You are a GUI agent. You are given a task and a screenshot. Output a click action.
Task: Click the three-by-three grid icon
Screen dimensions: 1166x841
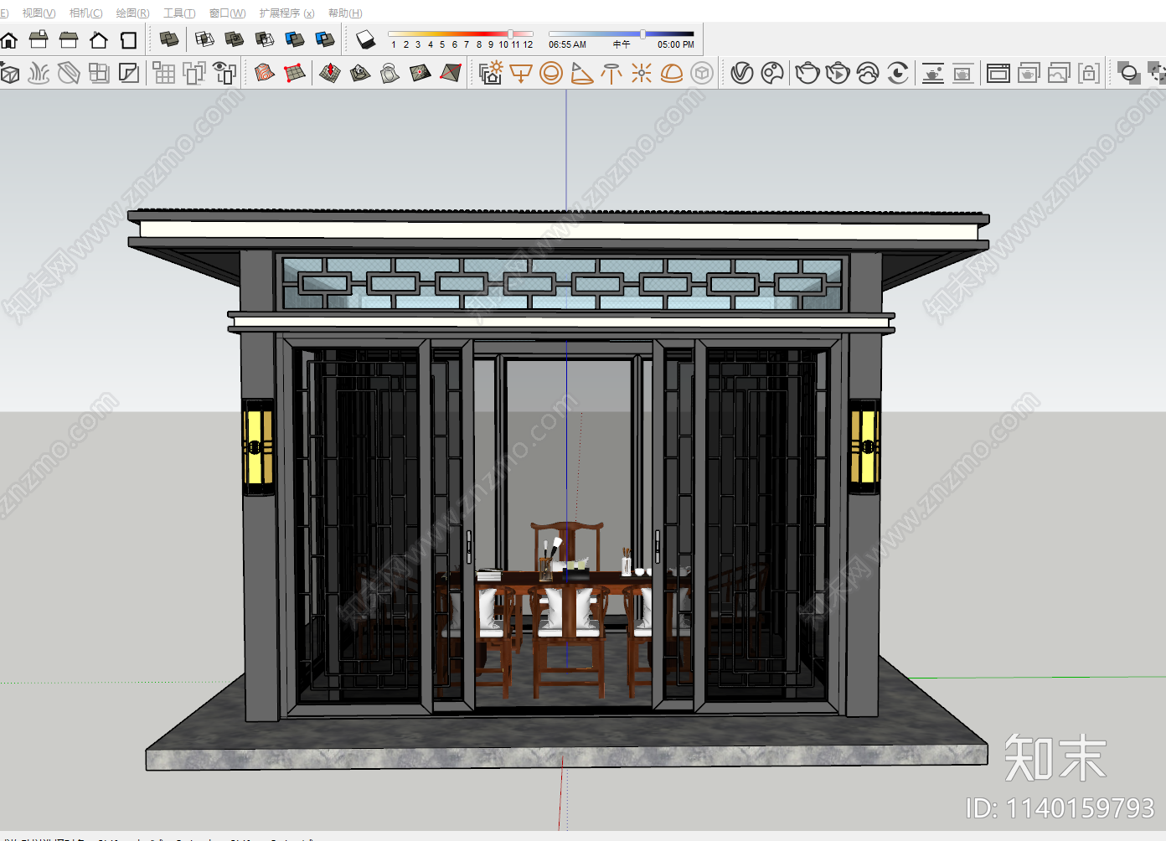[164, 74]
